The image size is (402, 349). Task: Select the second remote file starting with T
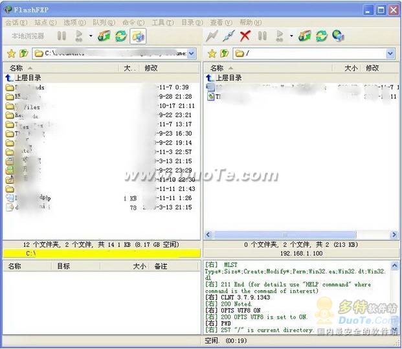click(x=302, y=96)
